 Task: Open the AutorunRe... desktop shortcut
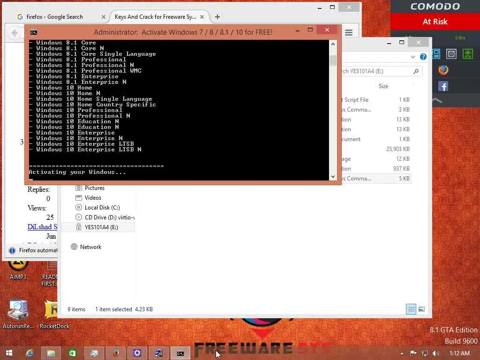click(18, 315)
